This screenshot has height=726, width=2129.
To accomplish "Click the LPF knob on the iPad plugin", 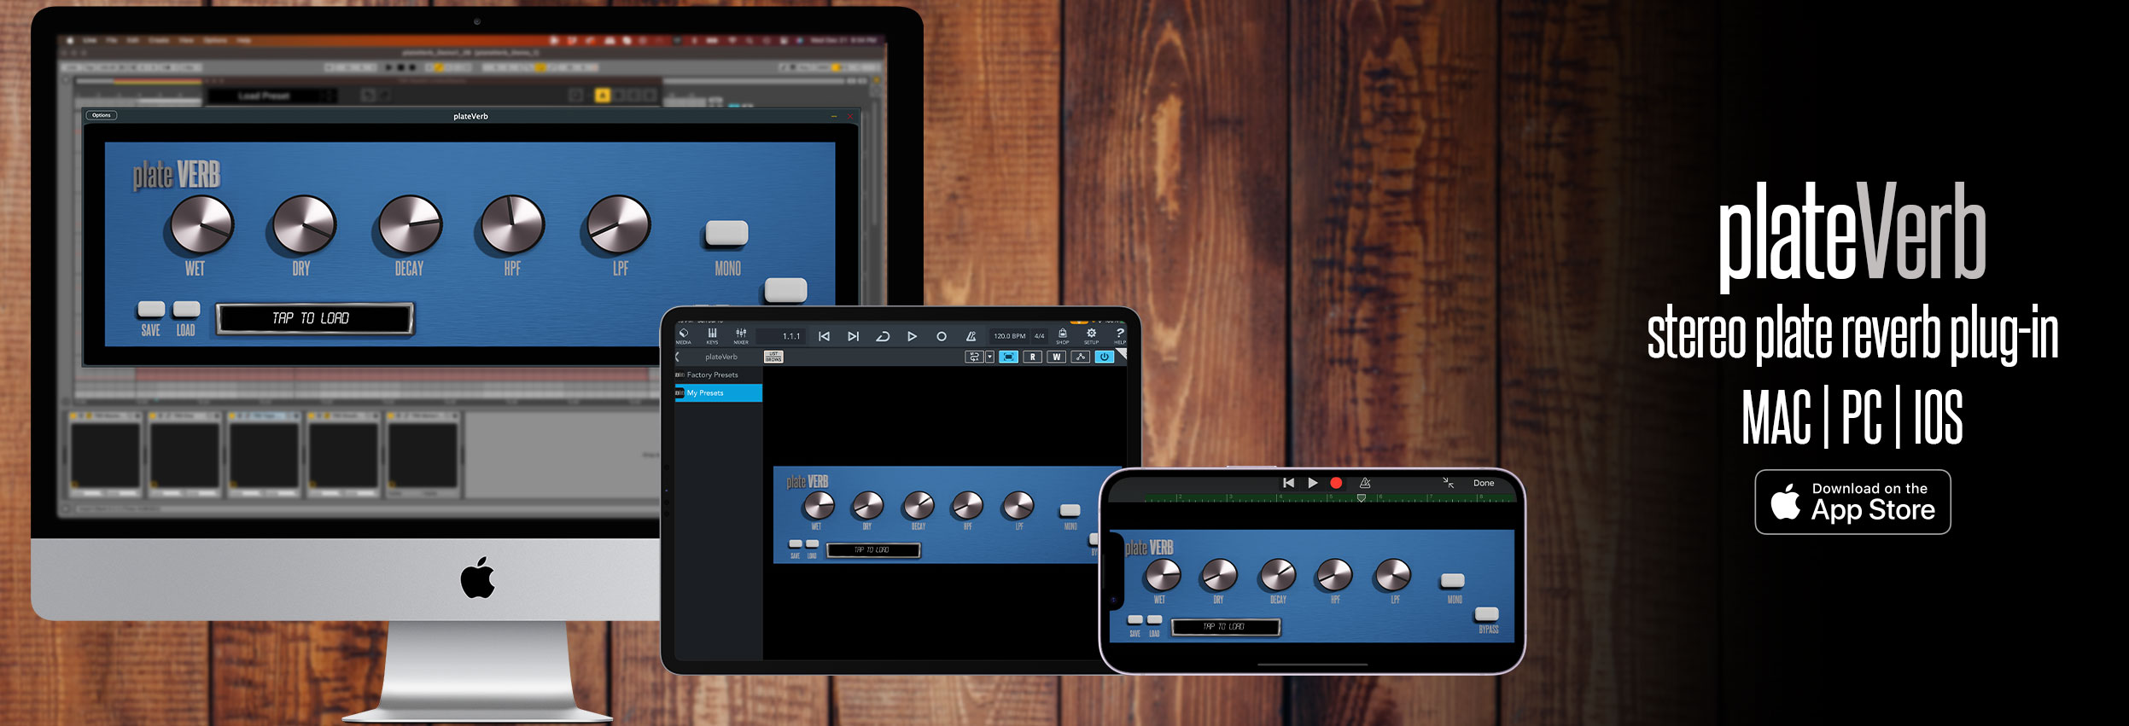I will pos(1018,506).
